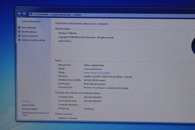Expand the arrow after System and Security
This screenshot has height=130, width=195.
(x=73, y=15)
